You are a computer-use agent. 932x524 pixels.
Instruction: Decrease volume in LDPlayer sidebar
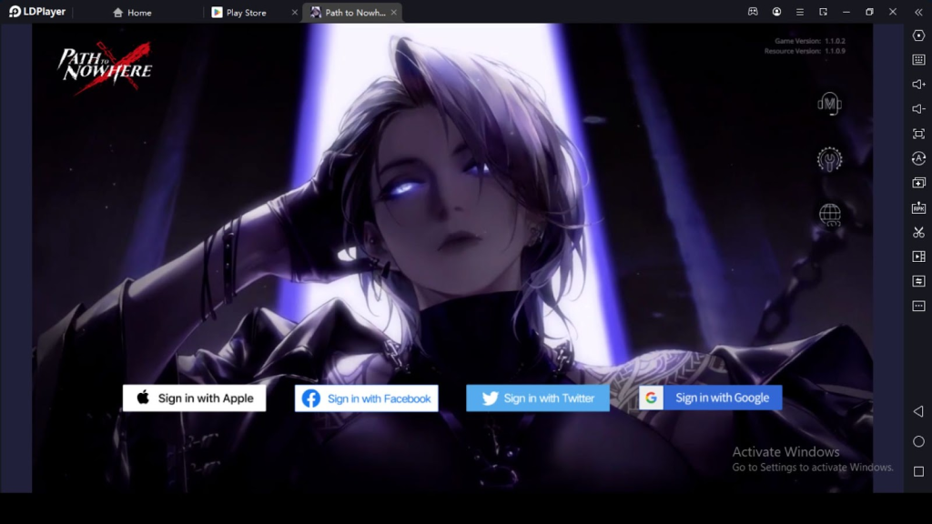click(918, 109)
